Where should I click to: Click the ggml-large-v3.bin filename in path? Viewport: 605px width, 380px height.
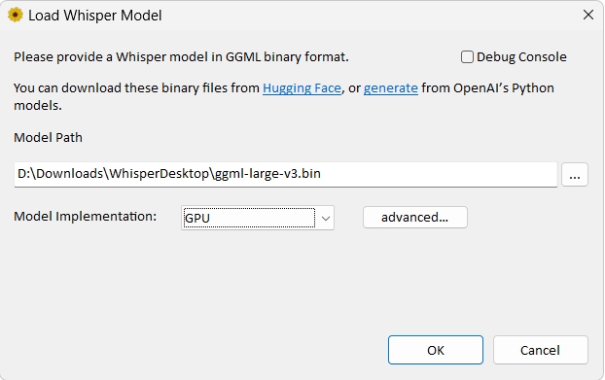[x=267, y=174]
